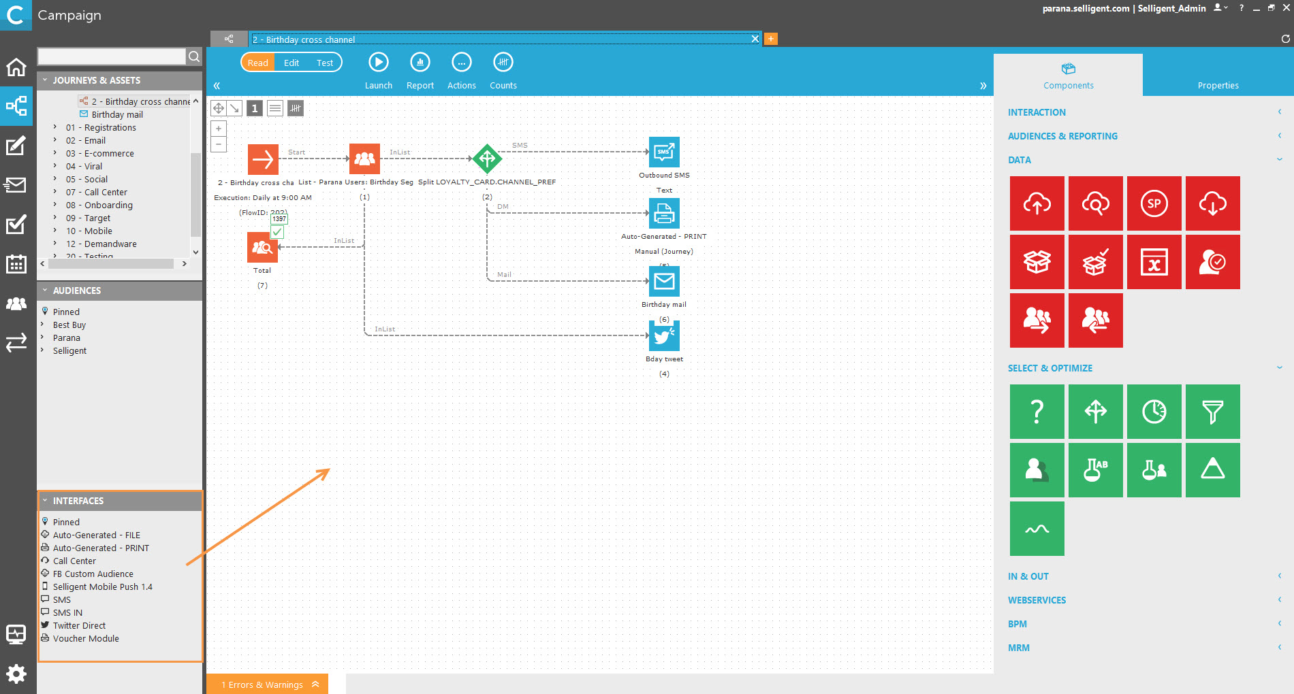Select the Components tab
Screen dimensions: 1294x694
coord(1068,76)
